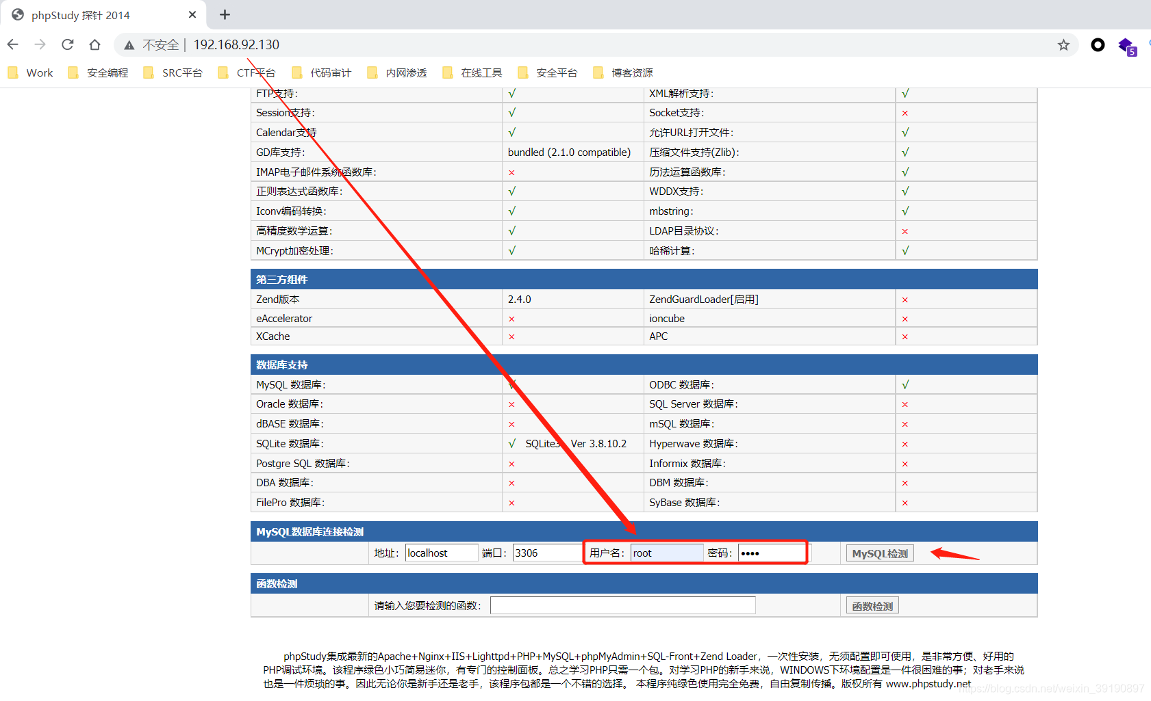Click the DBA 数据库 row label
The height and width of the screenshot is (701, 1151).
285,482
